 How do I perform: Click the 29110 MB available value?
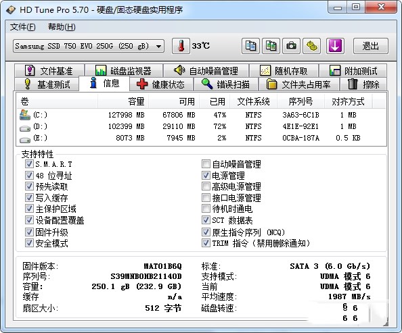click(x=179, y=126)
